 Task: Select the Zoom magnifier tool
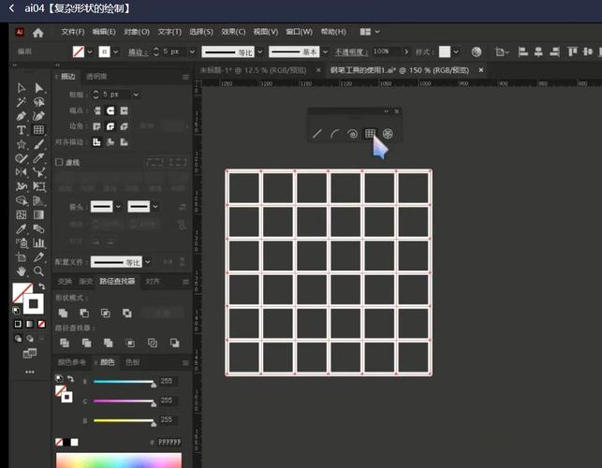point(38,271)
